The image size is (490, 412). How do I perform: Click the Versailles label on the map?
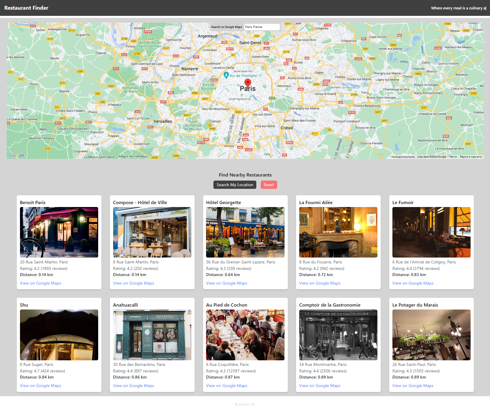(163, 121)
